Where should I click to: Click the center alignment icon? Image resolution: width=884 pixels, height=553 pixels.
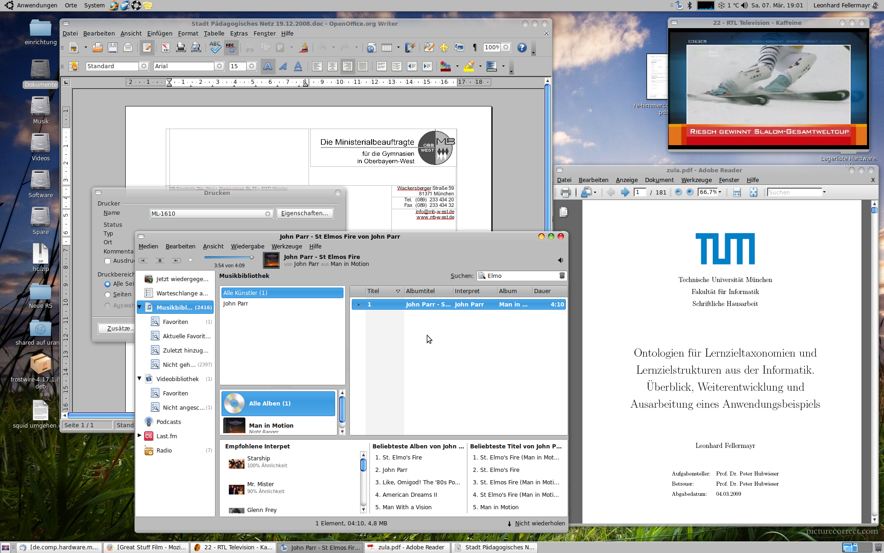[332, 66]
